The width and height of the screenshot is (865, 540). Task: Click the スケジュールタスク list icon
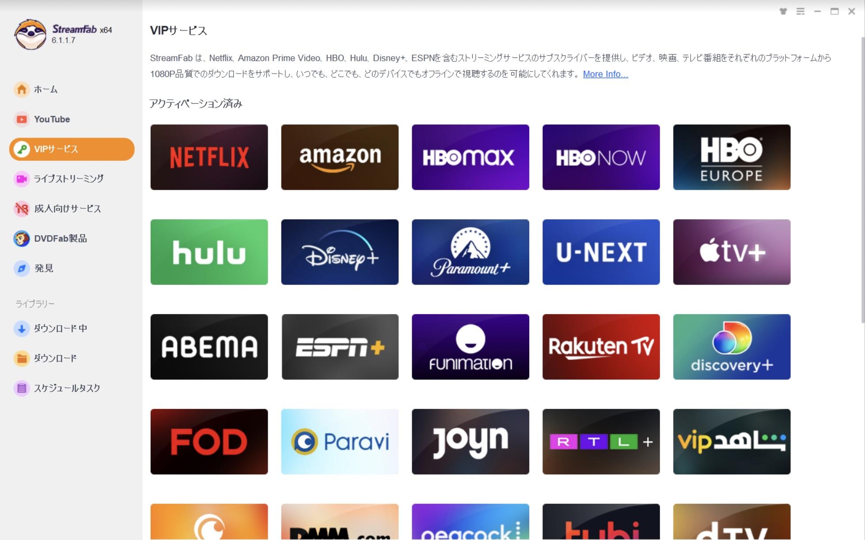coord(21,388)
